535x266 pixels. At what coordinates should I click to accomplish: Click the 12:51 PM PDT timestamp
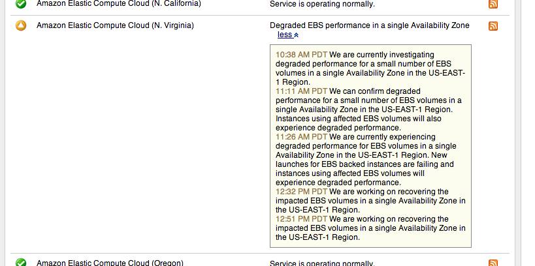click(302, 219)
